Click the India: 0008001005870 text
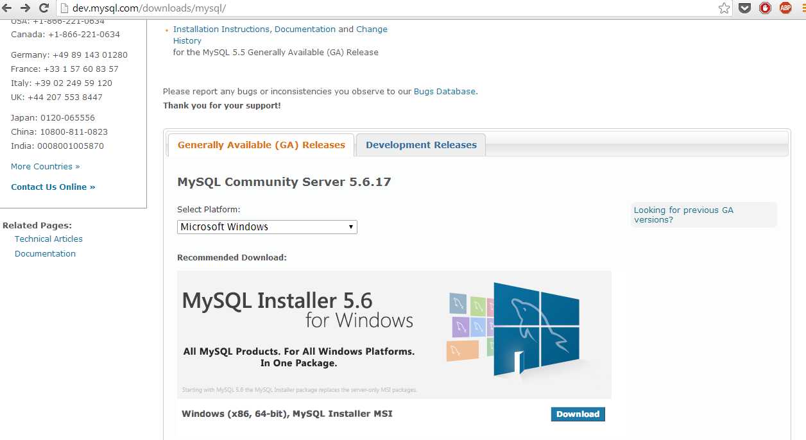Screen dimensions: 806x440 (57, 146)
